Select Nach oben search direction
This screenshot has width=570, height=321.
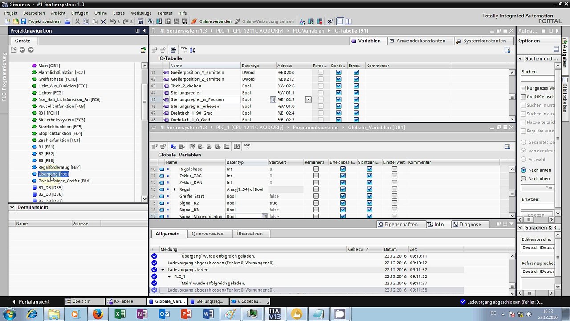pyautogui.click(x=524, y=178)
